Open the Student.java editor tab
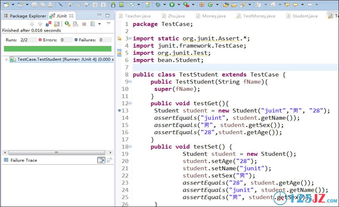This screenshot has height=207, width=339. [x=302, y=16]
